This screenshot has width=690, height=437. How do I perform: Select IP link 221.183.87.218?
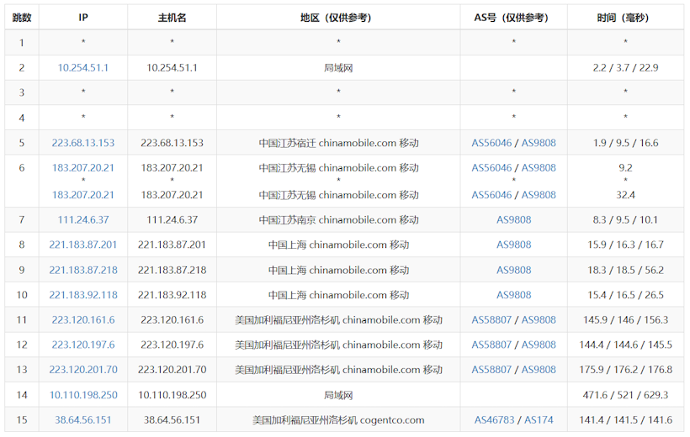(83, 271)
